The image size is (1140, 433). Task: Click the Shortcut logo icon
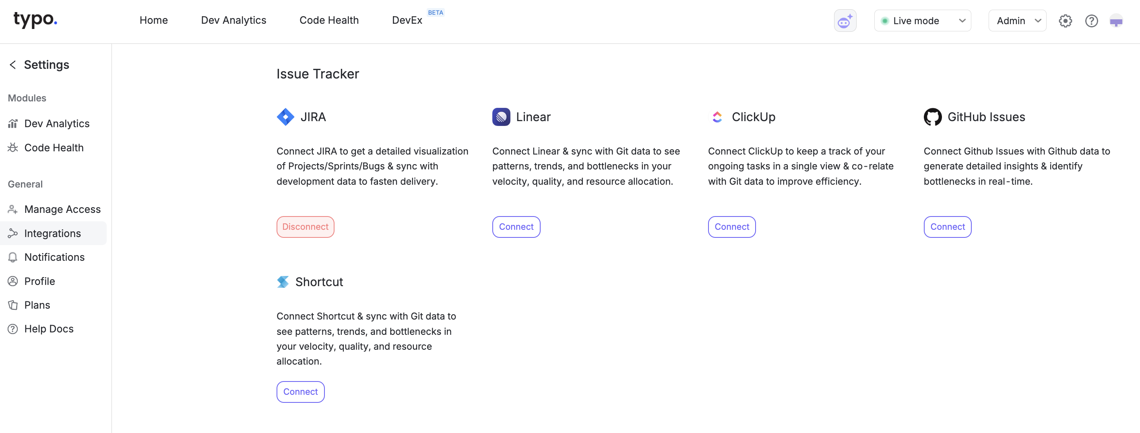[x=283, y=282]
